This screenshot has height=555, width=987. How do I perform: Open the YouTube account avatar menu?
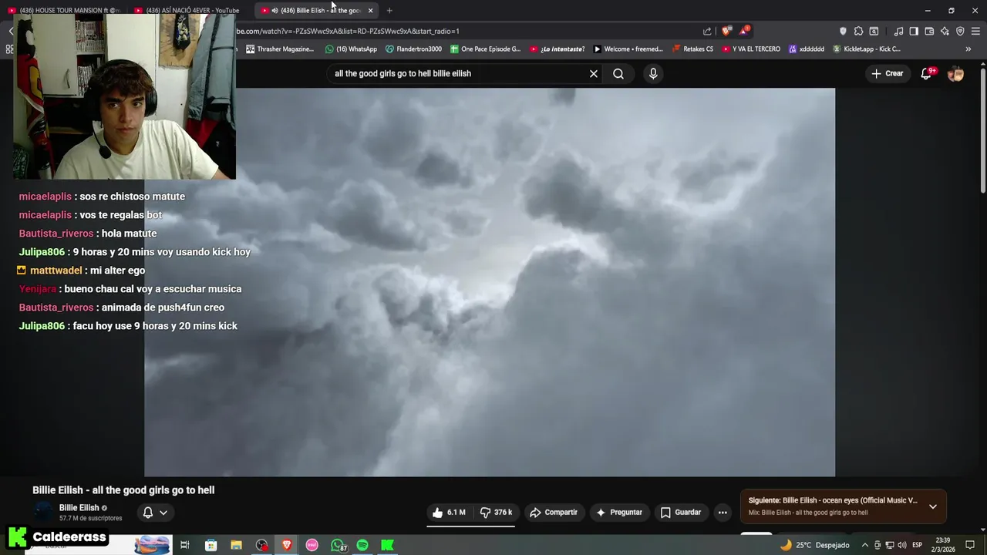click(x=956, y=74)
